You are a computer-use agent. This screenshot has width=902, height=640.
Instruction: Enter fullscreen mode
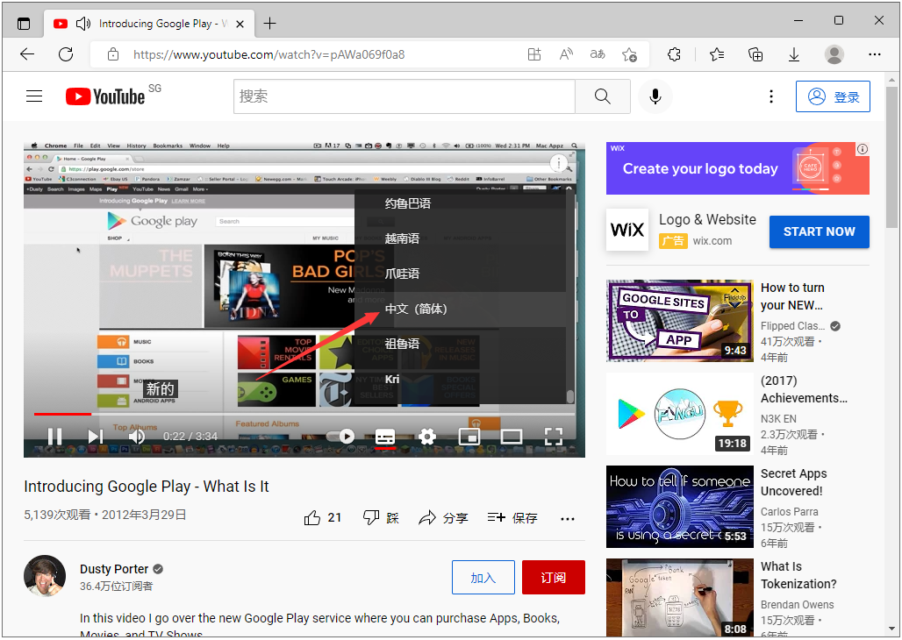554,437
